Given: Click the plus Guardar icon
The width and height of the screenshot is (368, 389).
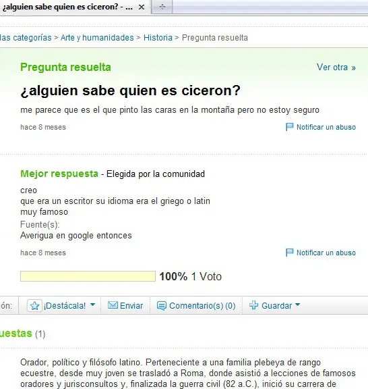Looking at the screenshot, I should (254, 305).
